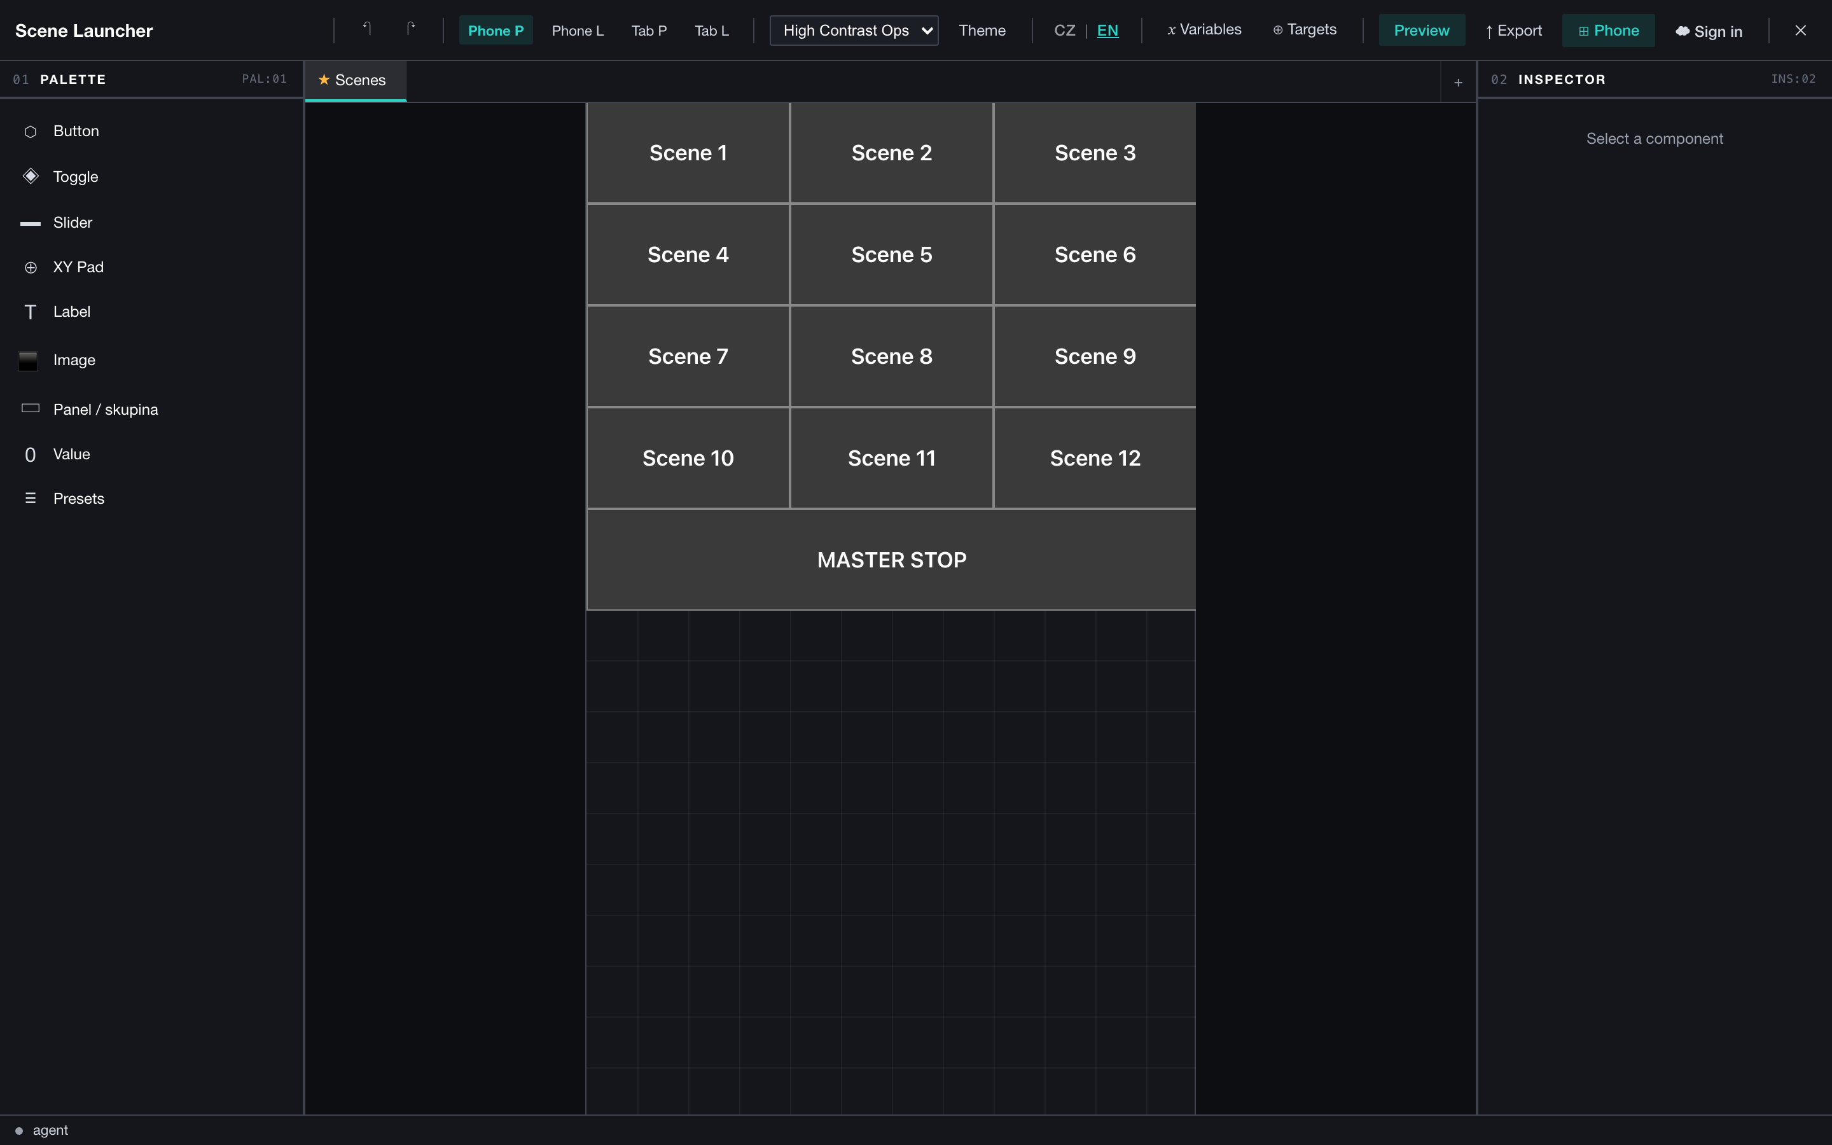Click the Toggle palette label
This screenshot has height=1145, width=1832.
76,177
